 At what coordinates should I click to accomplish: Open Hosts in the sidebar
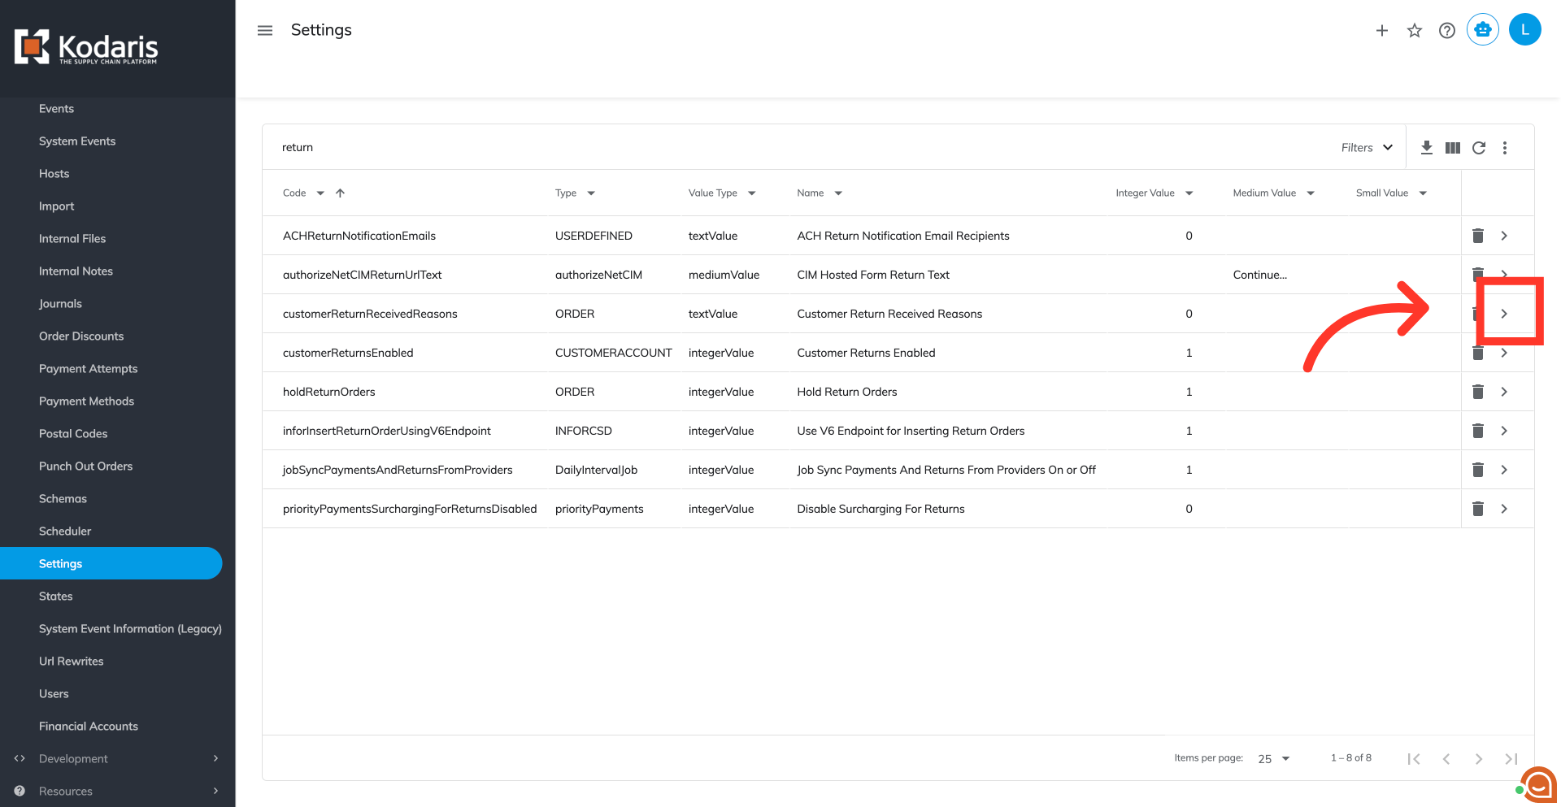(54, 173)
